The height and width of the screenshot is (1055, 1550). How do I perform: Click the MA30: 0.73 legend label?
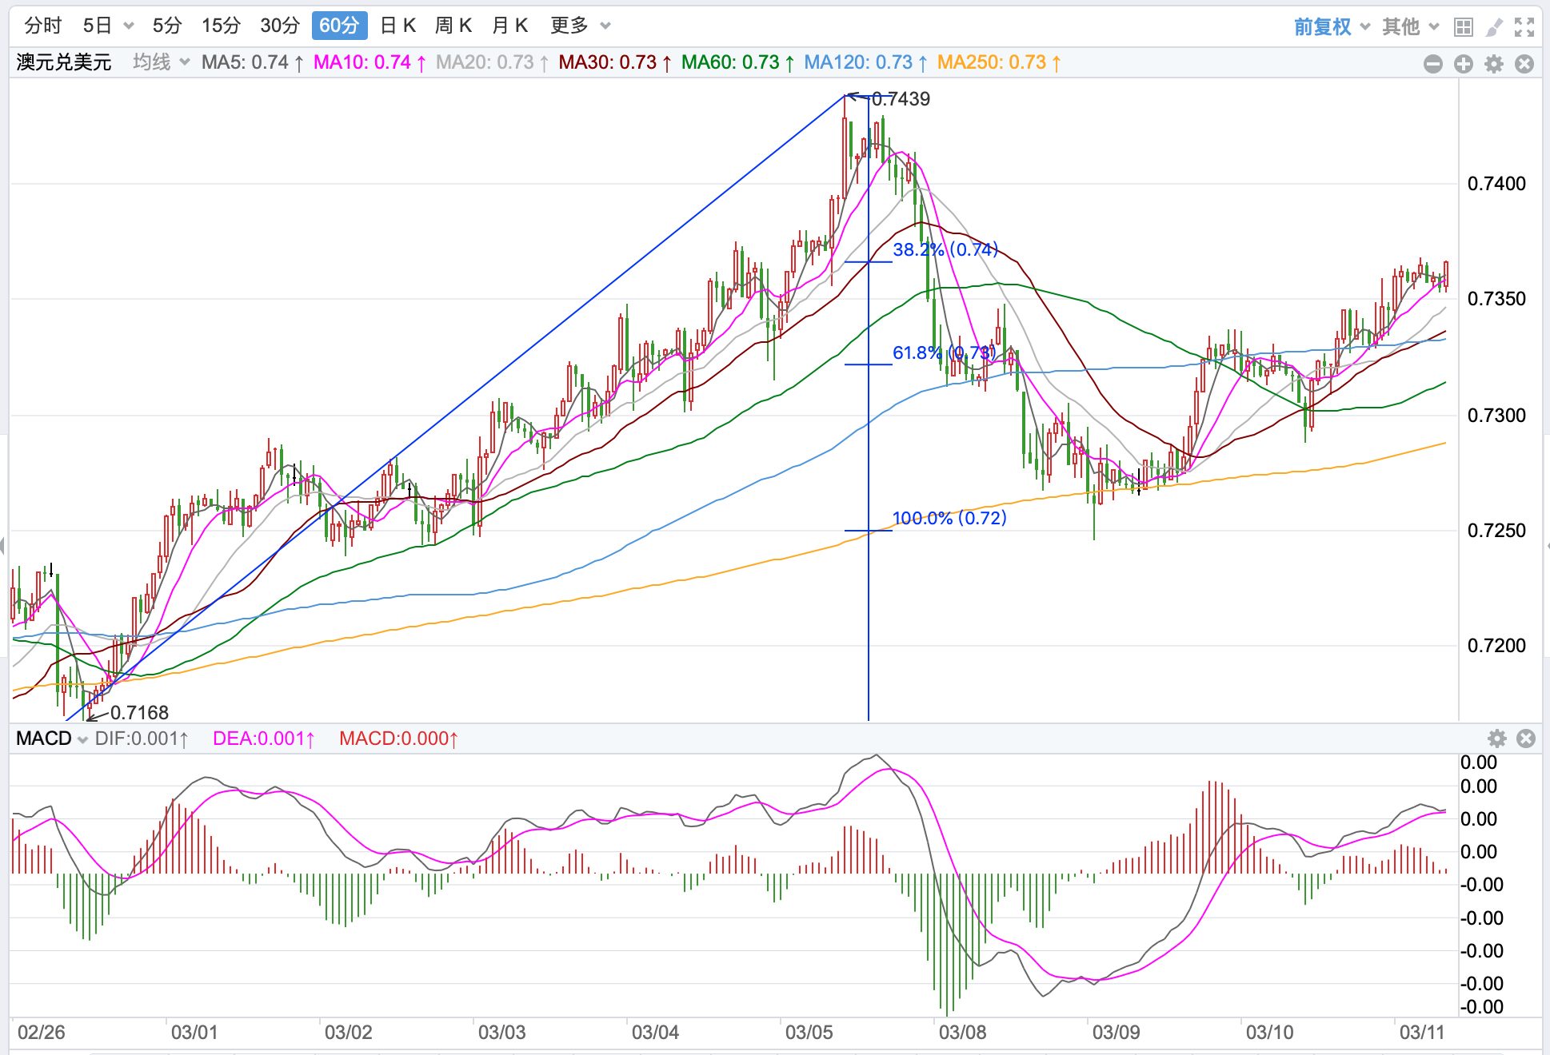coord(615,62)
